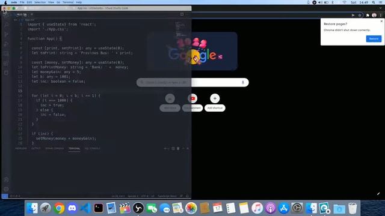This screenshot has width=385, height=216.
Task: Open Chrome three-dot menu
Action: point(381,15)
